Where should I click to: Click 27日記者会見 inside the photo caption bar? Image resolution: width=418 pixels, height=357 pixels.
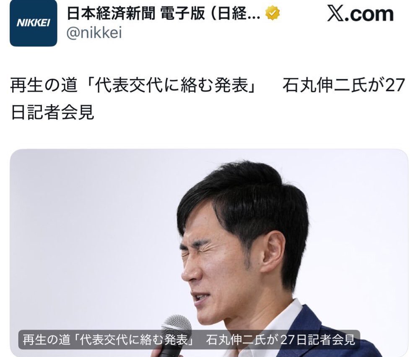tap(318, 340)
